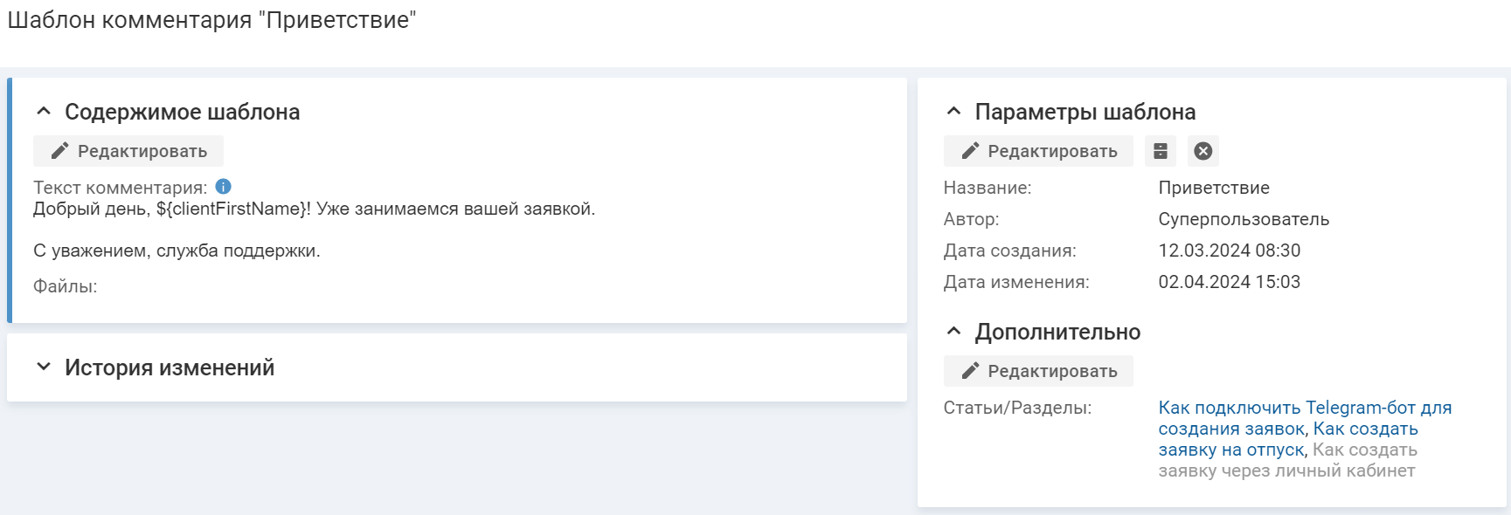1511x515 pixels.
Task: Click the author value "Суперпользователь"
Action: (x=1243, y=219)
